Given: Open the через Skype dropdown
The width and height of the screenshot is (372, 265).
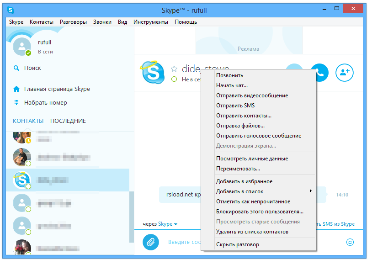Looking at the screenshot, I should pyautogui.click(x=160, y=224).
